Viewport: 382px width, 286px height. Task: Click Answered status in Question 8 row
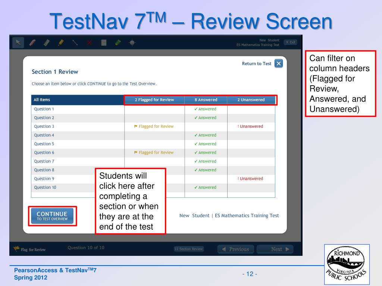click(x=206, y=170)
